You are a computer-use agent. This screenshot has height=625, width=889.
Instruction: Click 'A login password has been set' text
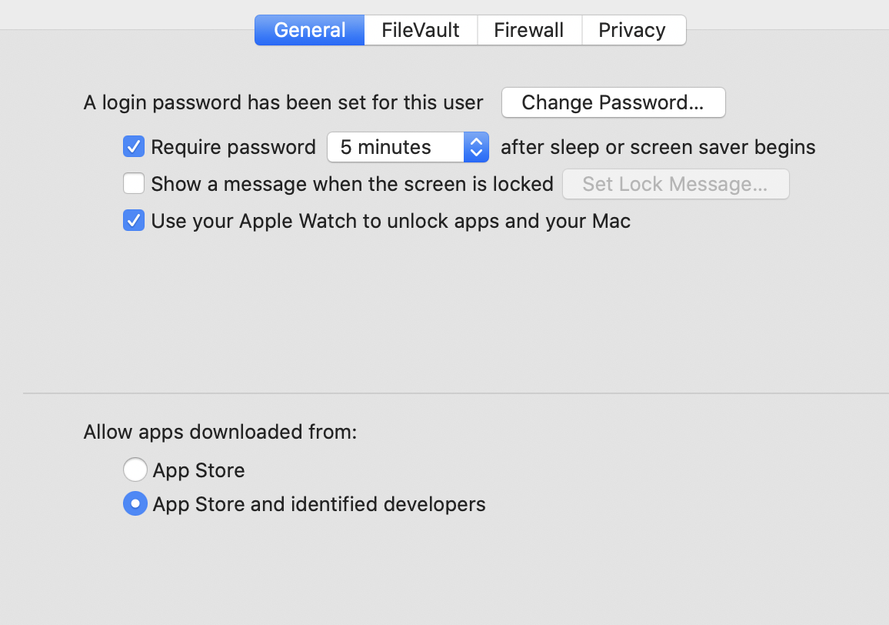[x=283, y=102]
